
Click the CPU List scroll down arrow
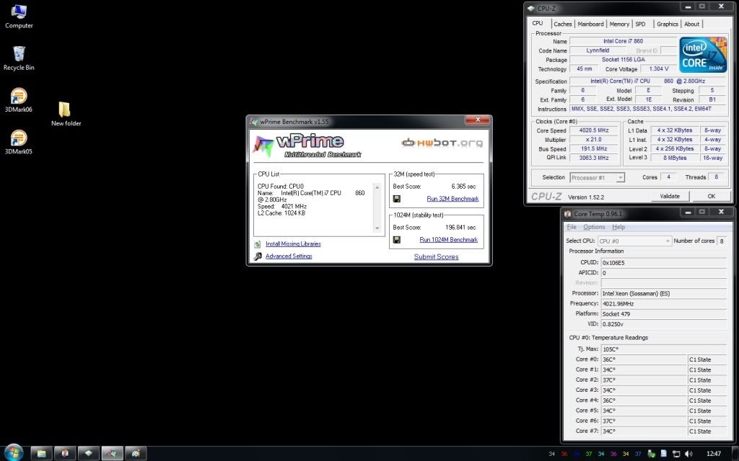point(377,228)
